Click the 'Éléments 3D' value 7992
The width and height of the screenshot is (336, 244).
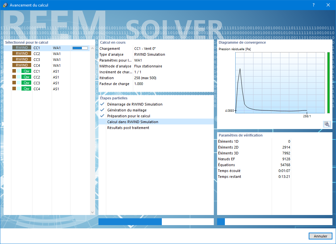(286, 153)
